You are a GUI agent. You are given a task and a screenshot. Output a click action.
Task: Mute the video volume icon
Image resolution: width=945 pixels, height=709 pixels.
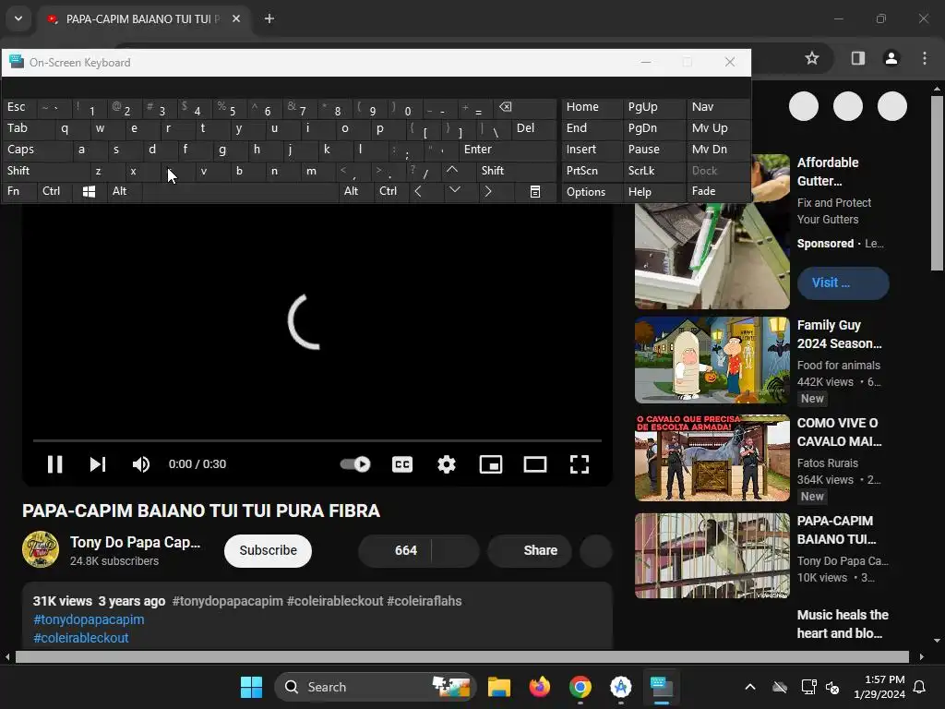pos(141,464)
